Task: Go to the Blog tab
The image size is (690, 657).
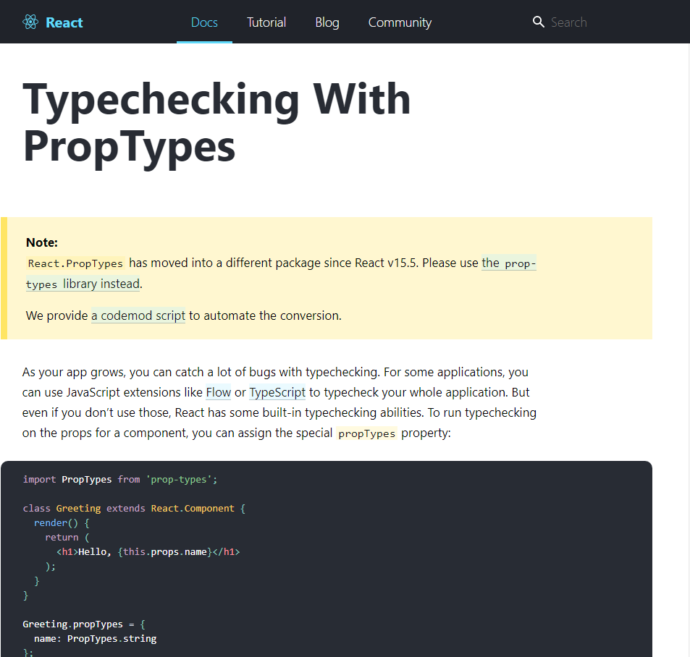Action: (x=327, y=22)
